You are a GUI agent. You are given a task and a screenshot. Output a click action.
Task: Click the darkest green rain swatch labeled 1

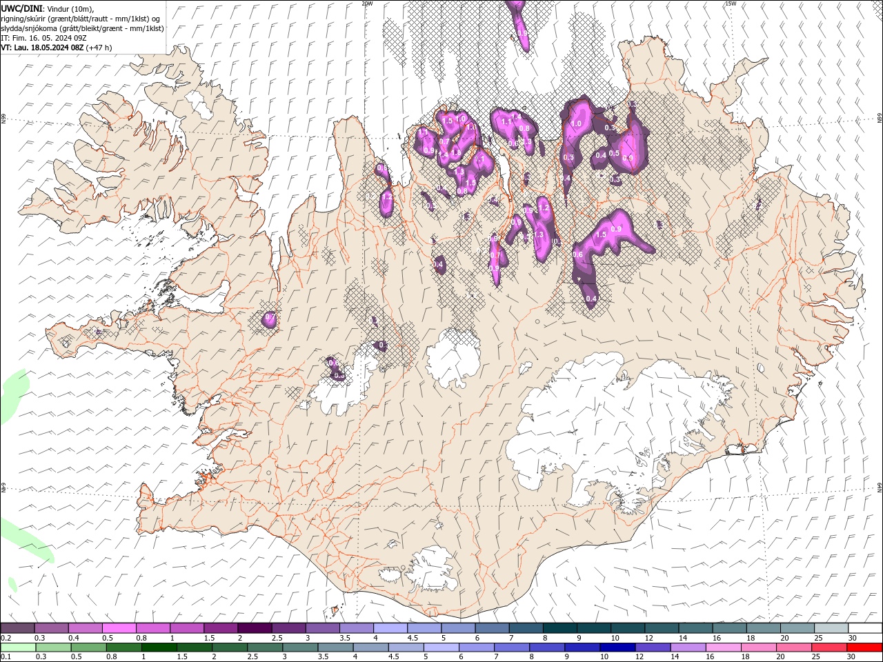point(159,648)
